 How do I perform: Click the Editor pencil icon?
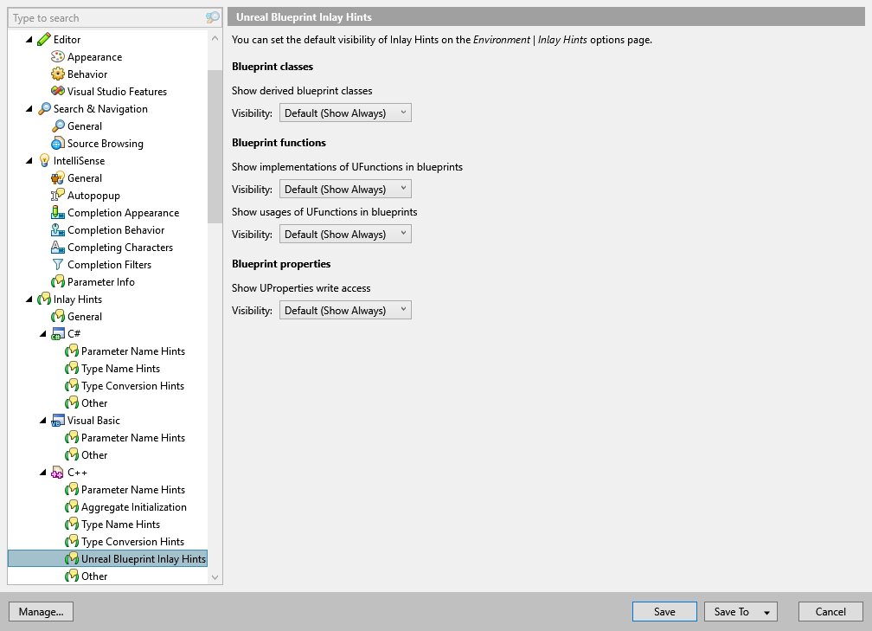(x=44, y=40)
